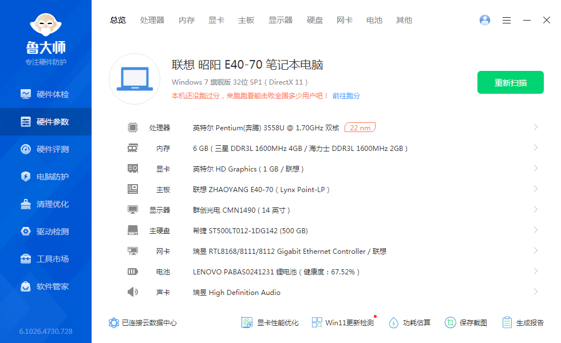Switch to the 总览 tab

pos(118,21)
